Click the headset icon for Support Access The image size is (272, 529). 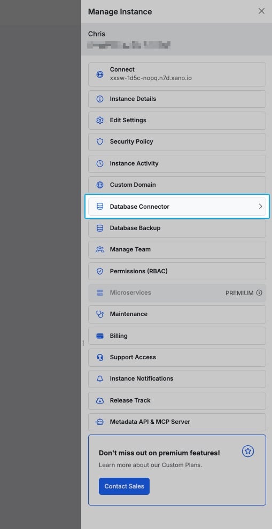point(100,357)
